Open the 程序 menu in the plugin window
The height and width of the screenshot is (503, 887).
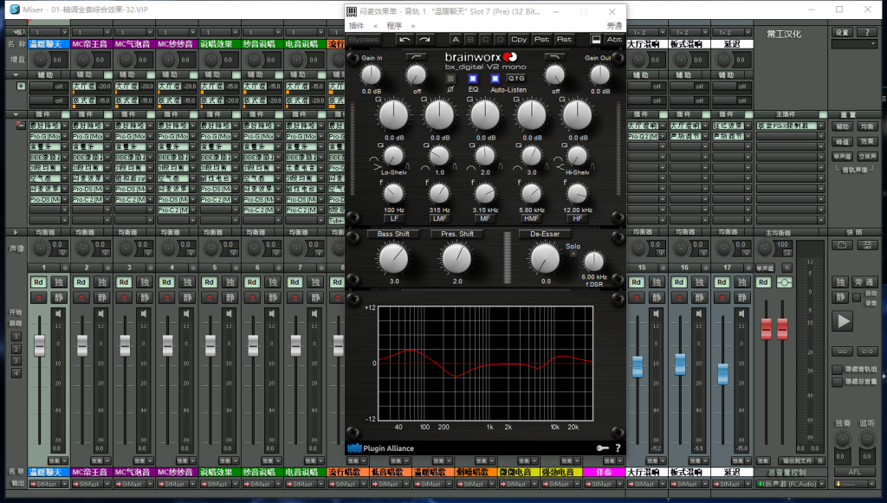394,26
